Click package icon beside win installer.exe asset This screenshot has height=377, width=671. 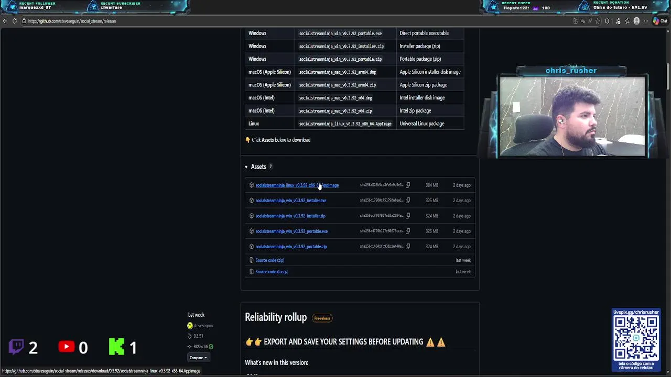pyautogui.click(x=252, y=201)
